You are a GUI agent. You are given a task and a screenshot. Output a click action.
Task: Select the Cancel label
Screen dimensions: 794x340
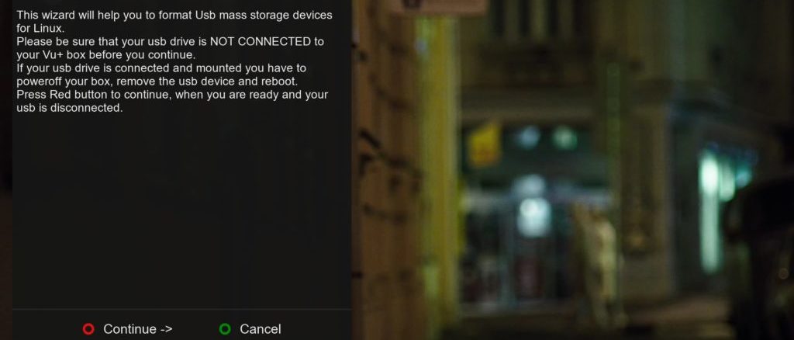261,329
